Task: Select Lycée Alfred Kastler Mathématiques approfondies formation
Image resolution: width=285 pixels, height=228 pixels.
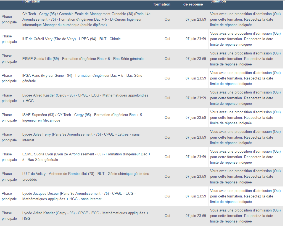Action: click(x=85, y=98)
